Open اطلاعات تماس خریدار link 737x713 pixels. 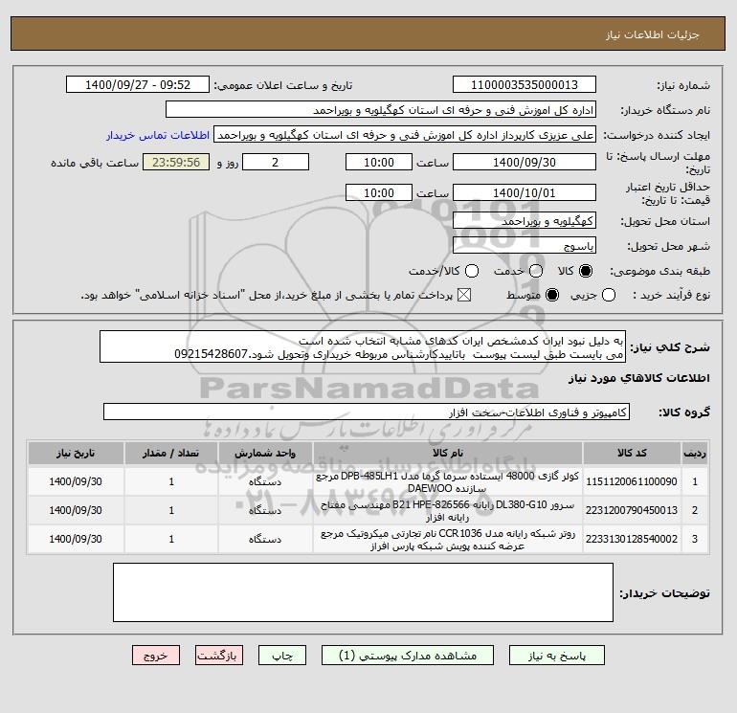[158, 135]
